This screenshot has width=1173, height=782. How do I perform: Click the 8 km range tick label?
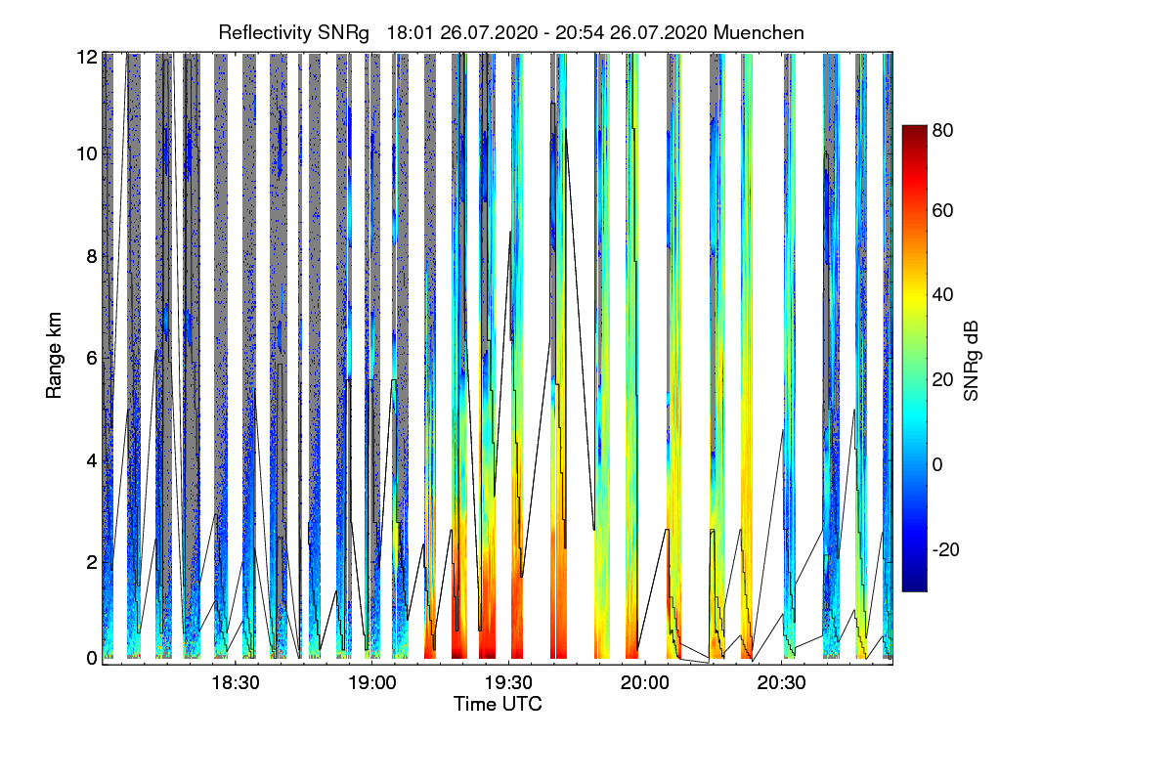click(92, 256)
